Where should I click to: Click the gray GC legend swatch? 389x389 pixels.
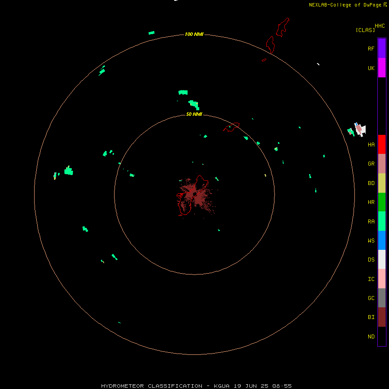point(382,298)
